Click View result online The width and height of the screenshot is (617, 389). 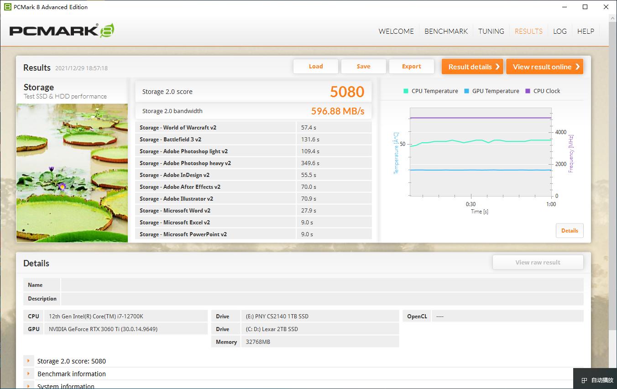(x=544, y=67)
